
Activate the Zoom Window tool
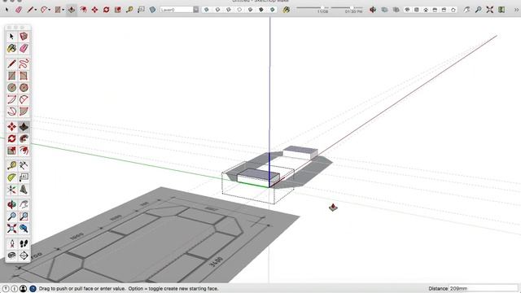[x=24, y=216]
